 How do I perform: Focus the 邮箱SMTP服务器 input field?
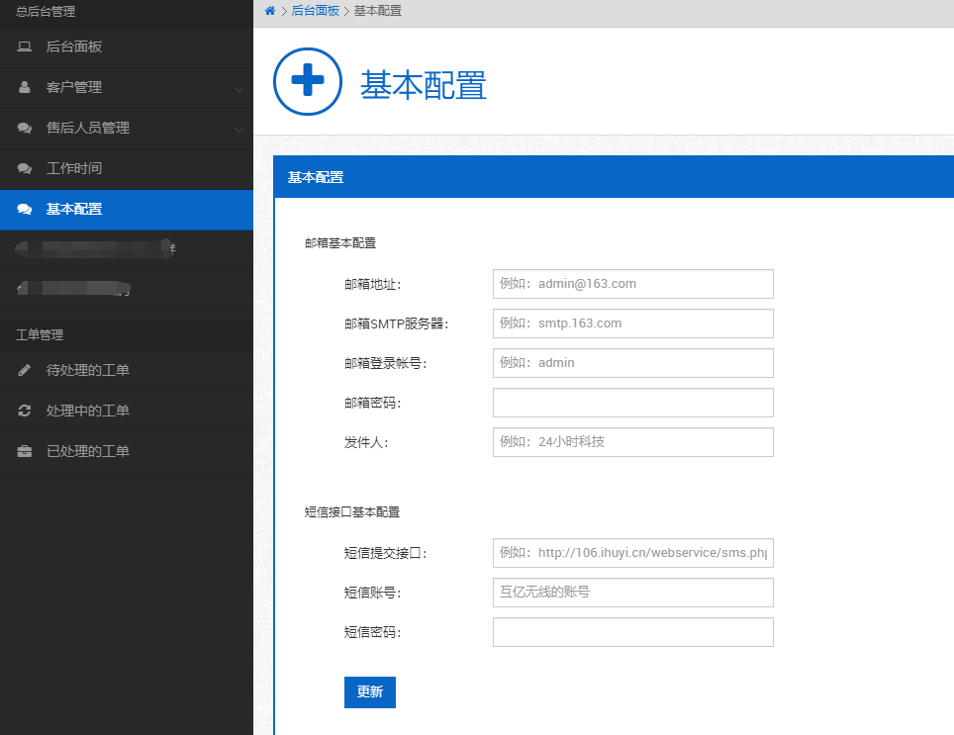pyautogui.click(x=632, y=323)
